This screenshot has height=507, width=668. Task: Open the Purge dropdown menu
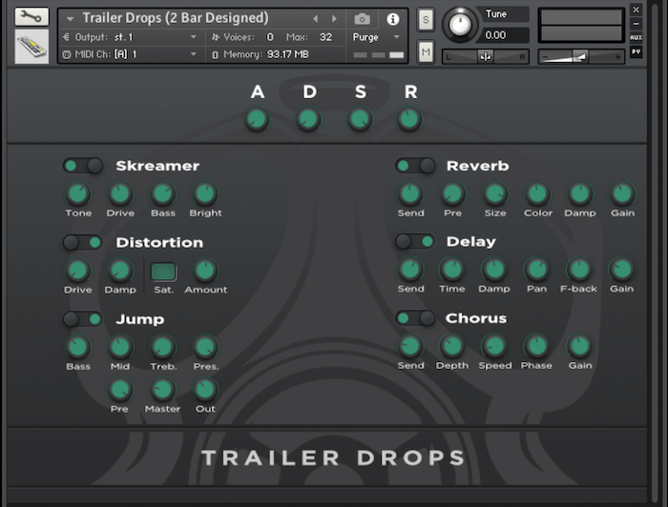(x=376, y=37)
